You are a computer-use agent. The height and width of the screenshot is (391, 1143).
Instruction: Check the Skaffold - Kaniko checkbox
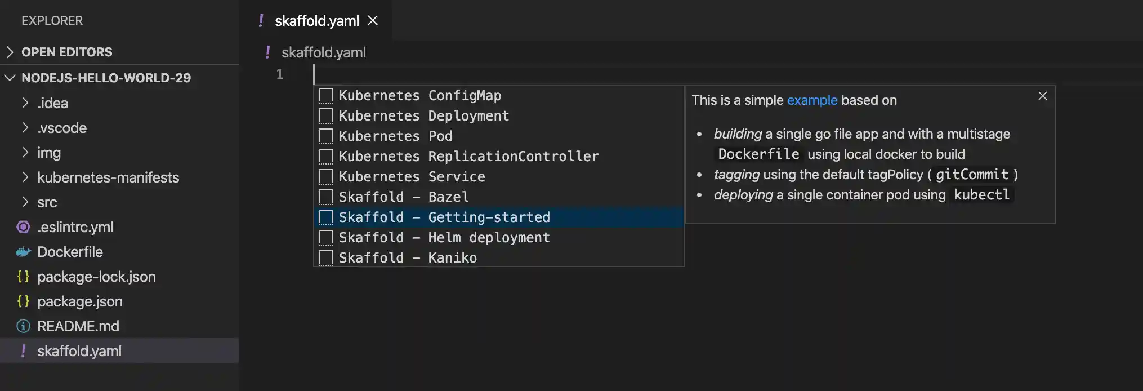[x=325, y=257]
